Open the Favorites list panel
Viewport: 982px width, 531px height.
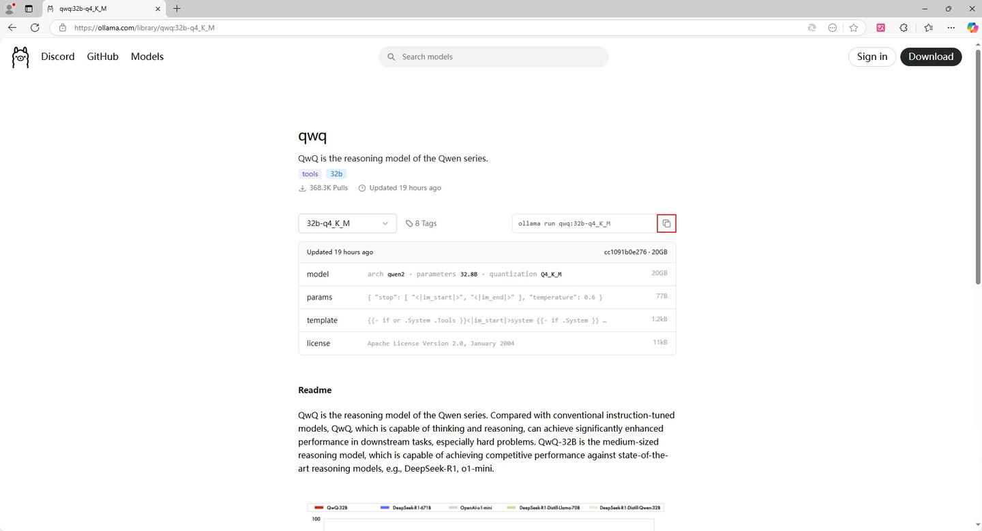point(928,28)
